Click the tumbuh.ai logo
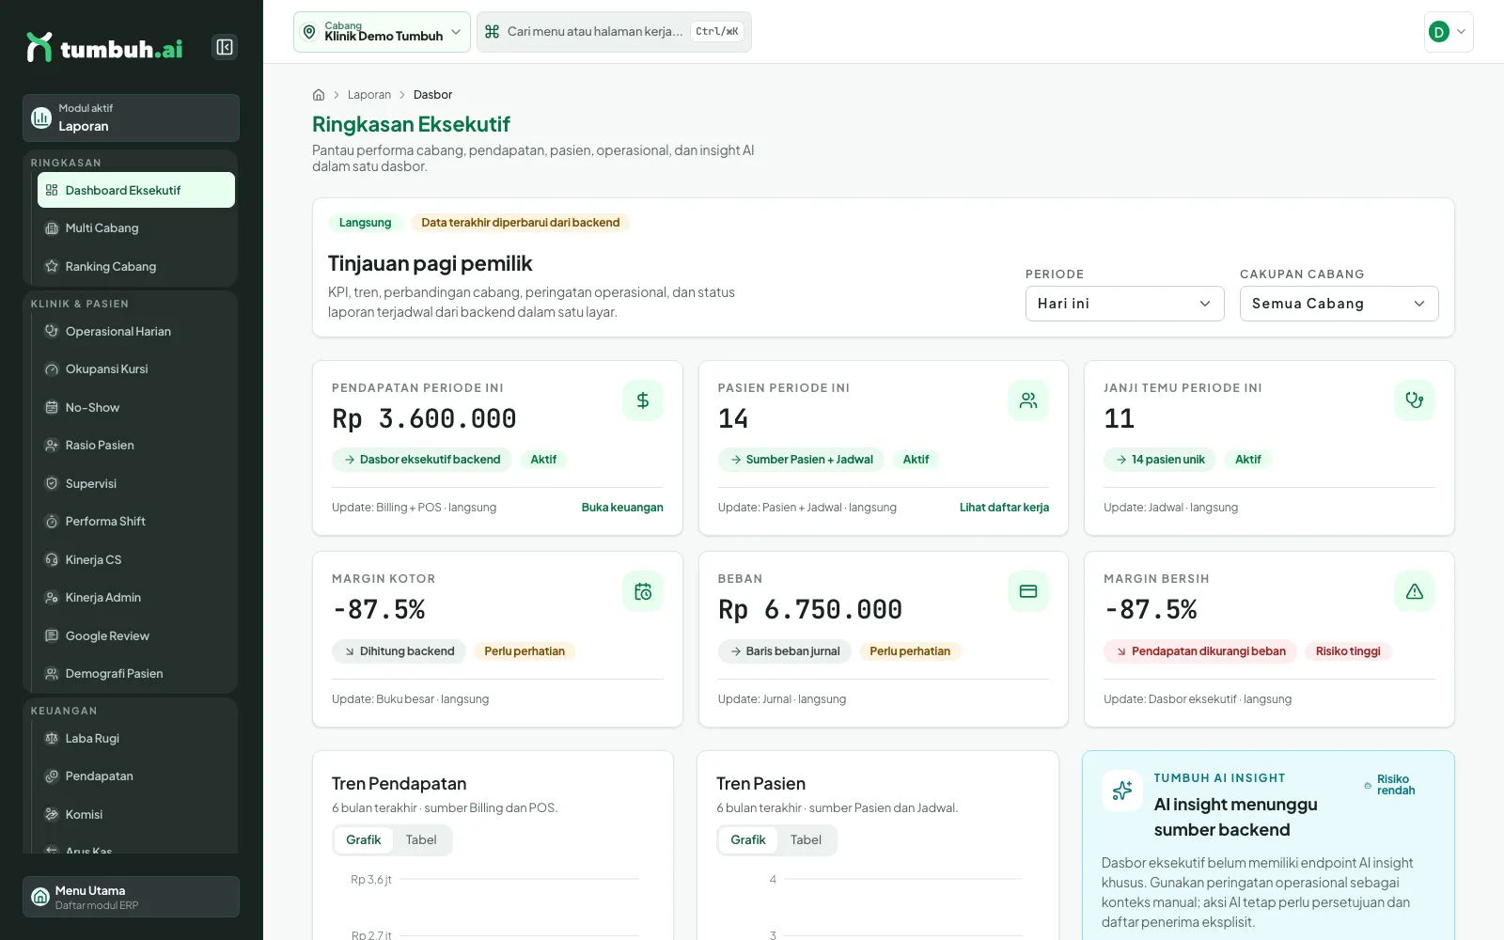This screenshot has height=940, width=1504. click(104, 48)
